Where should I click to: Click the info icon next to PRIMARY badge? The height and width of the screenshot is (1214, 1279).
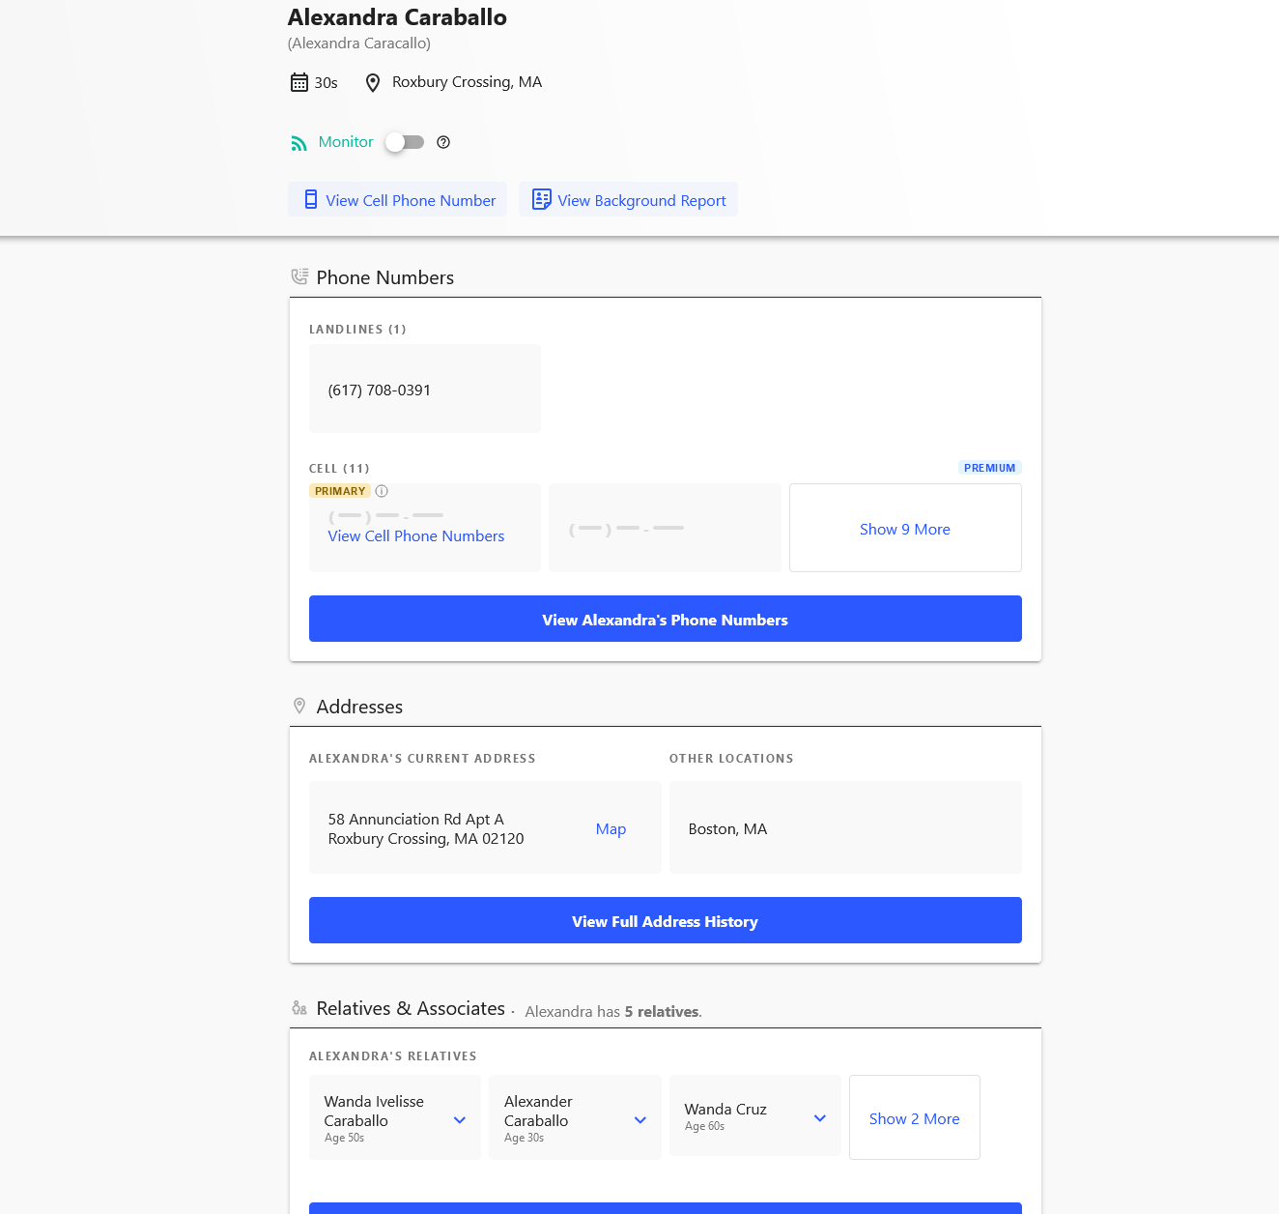point(382,491)
